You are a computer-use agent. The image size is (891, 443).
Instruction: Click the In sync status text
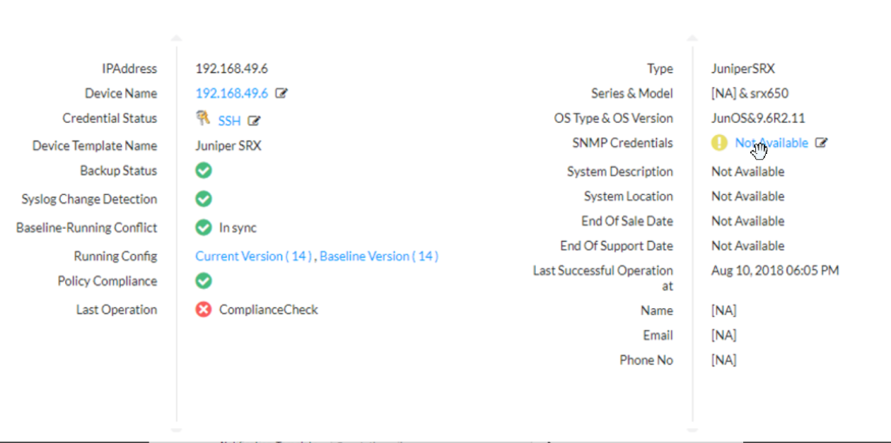point(238,227)
